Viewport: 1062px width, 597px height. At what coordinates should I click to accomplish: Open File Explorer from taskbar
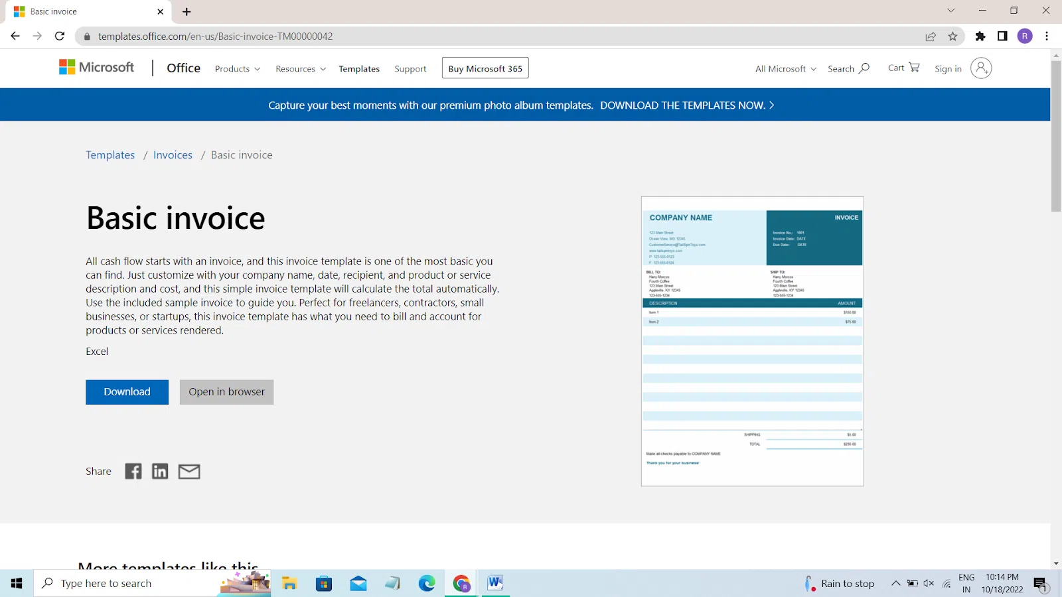pyautogui.click(x=289, y=583)
